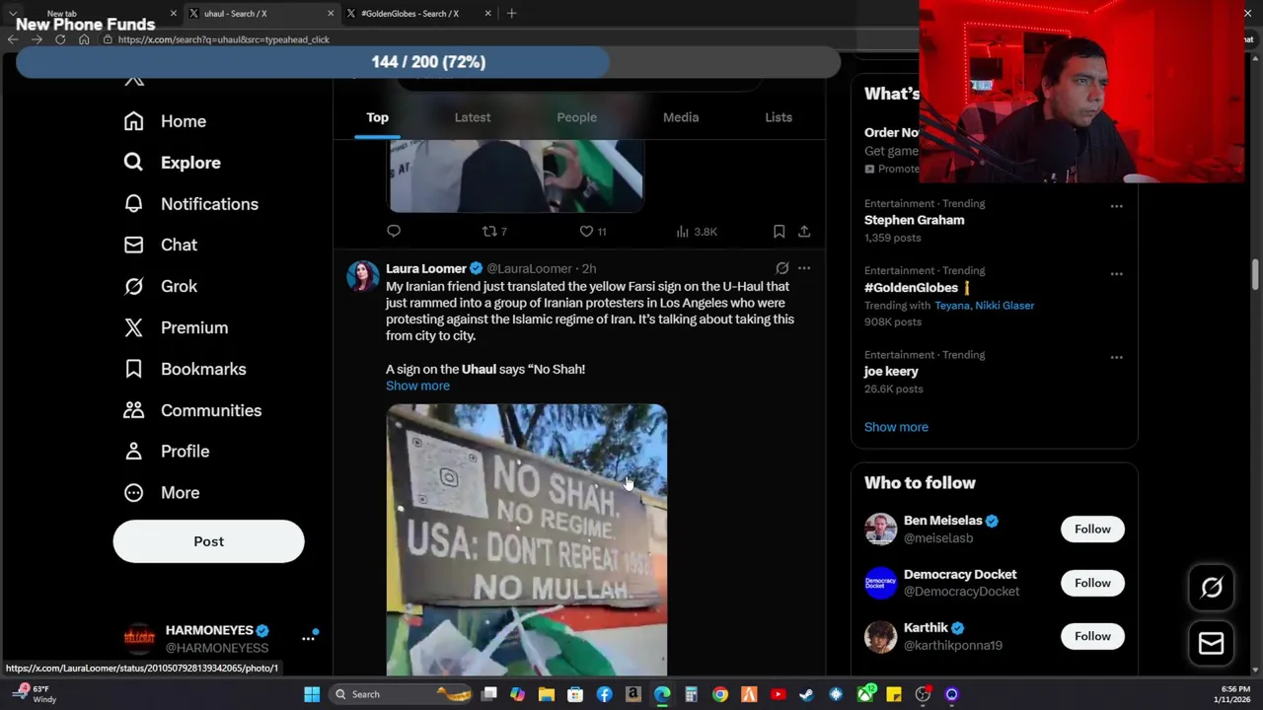Follow Democracy Docket
The height and width of the screenshot is (710, 1263).
click(x=1092, y=583)
